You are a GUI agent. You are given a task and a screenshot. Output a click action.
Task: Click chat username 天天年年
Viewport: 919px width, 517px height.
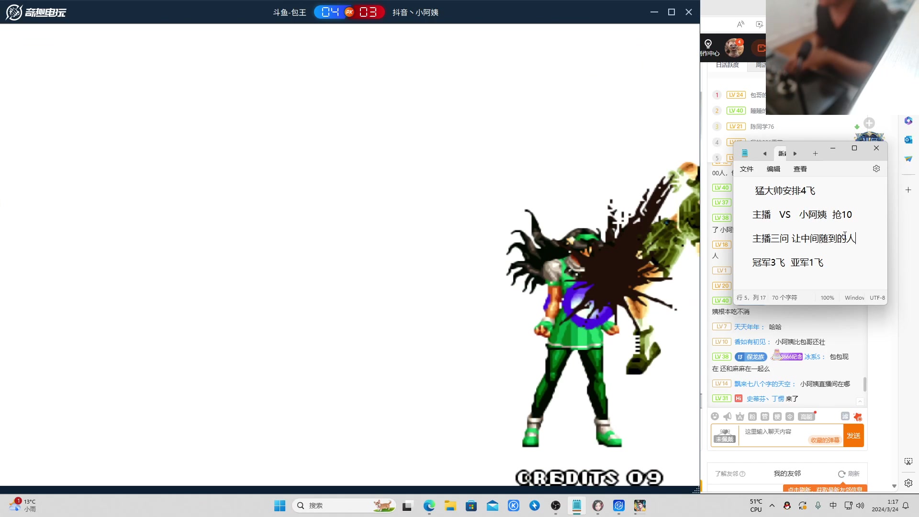click(x=747, y=327)
